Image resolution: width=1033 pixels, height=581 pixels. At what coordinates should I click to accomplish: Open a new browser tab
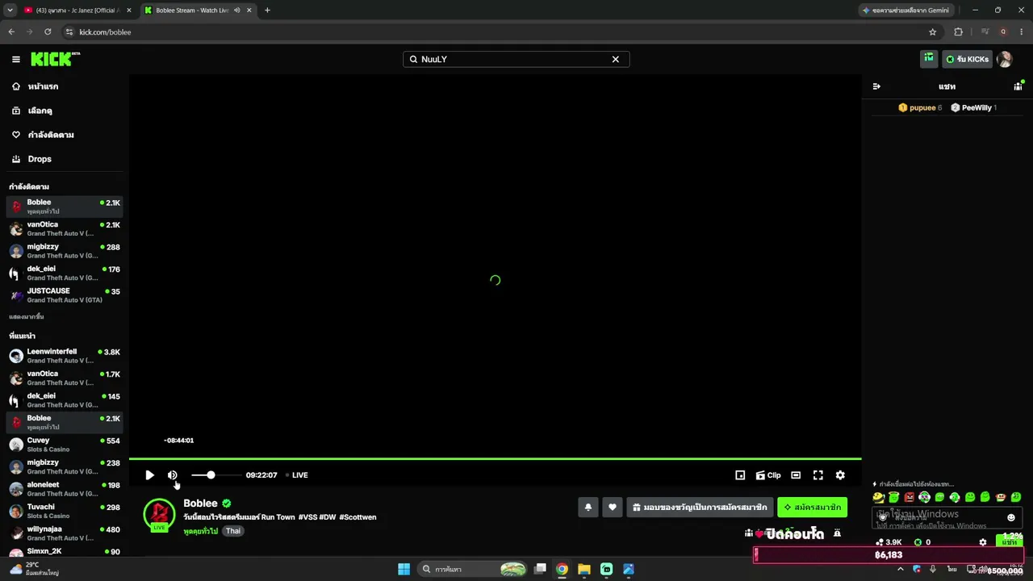[267, 10]
